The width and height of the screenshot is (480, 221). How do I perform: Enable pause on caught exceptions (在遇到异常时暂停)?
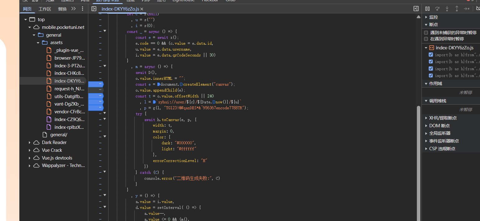426,39
